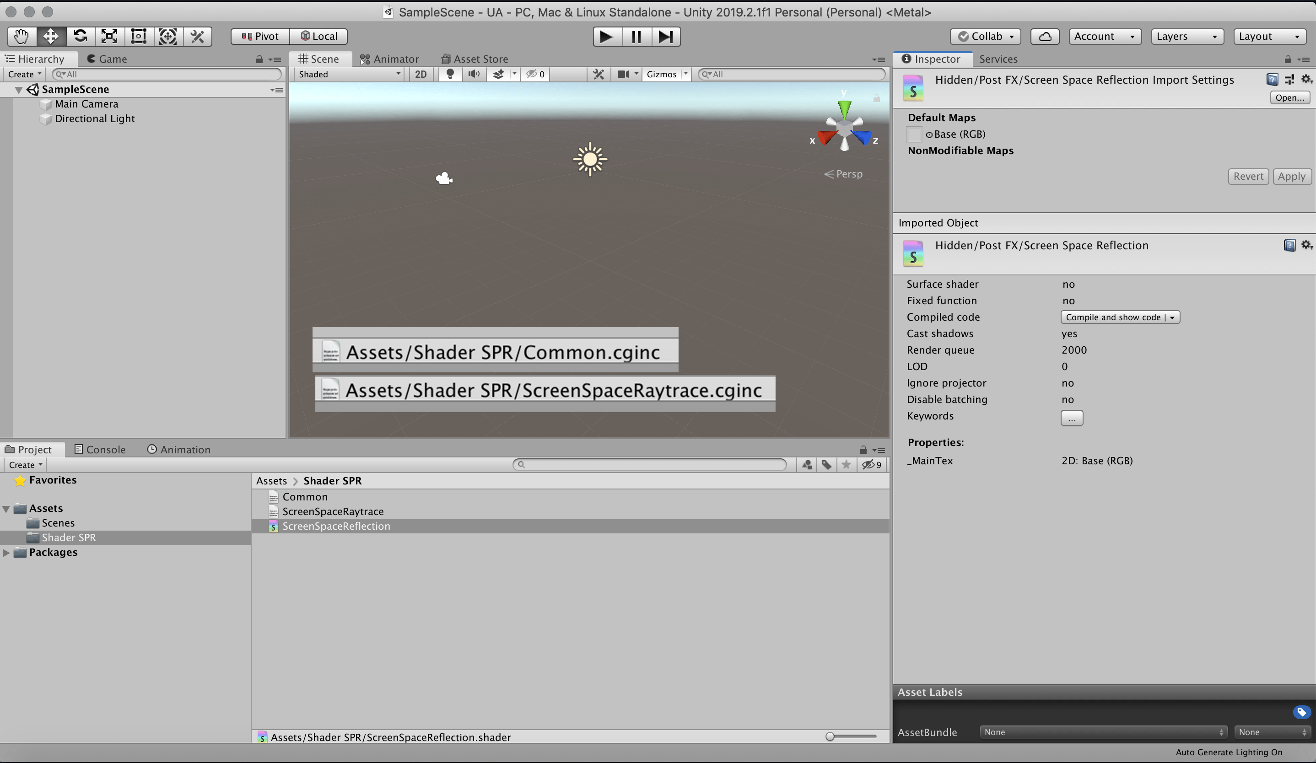
Task: Open the Console tab
Action: [x=100, y=449]
